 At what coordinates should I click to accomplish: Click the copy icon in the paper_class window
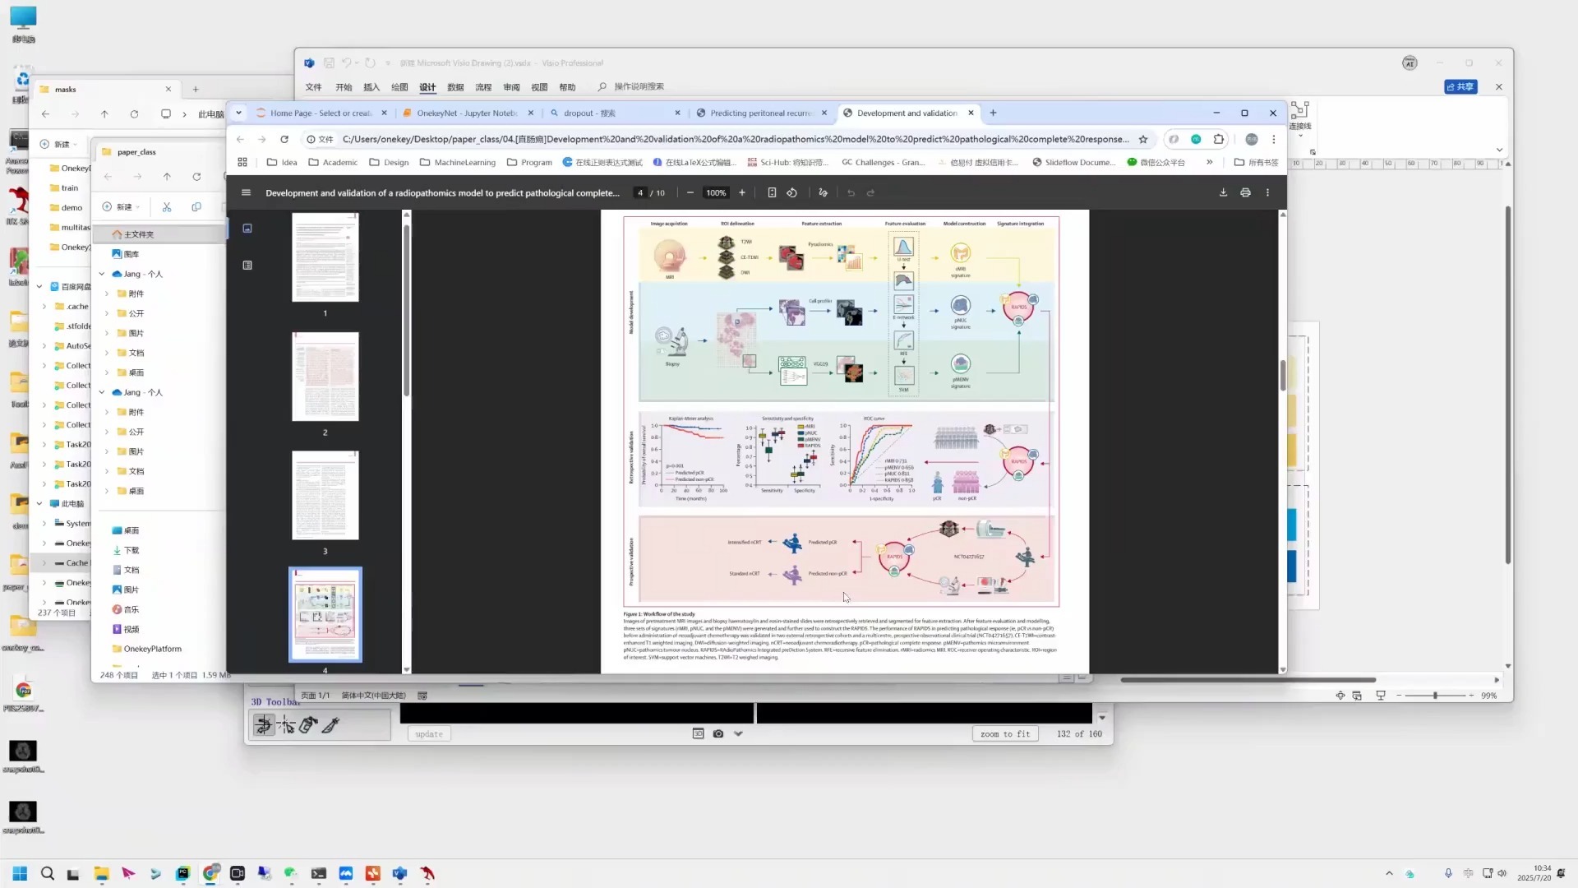click(196, 206)
